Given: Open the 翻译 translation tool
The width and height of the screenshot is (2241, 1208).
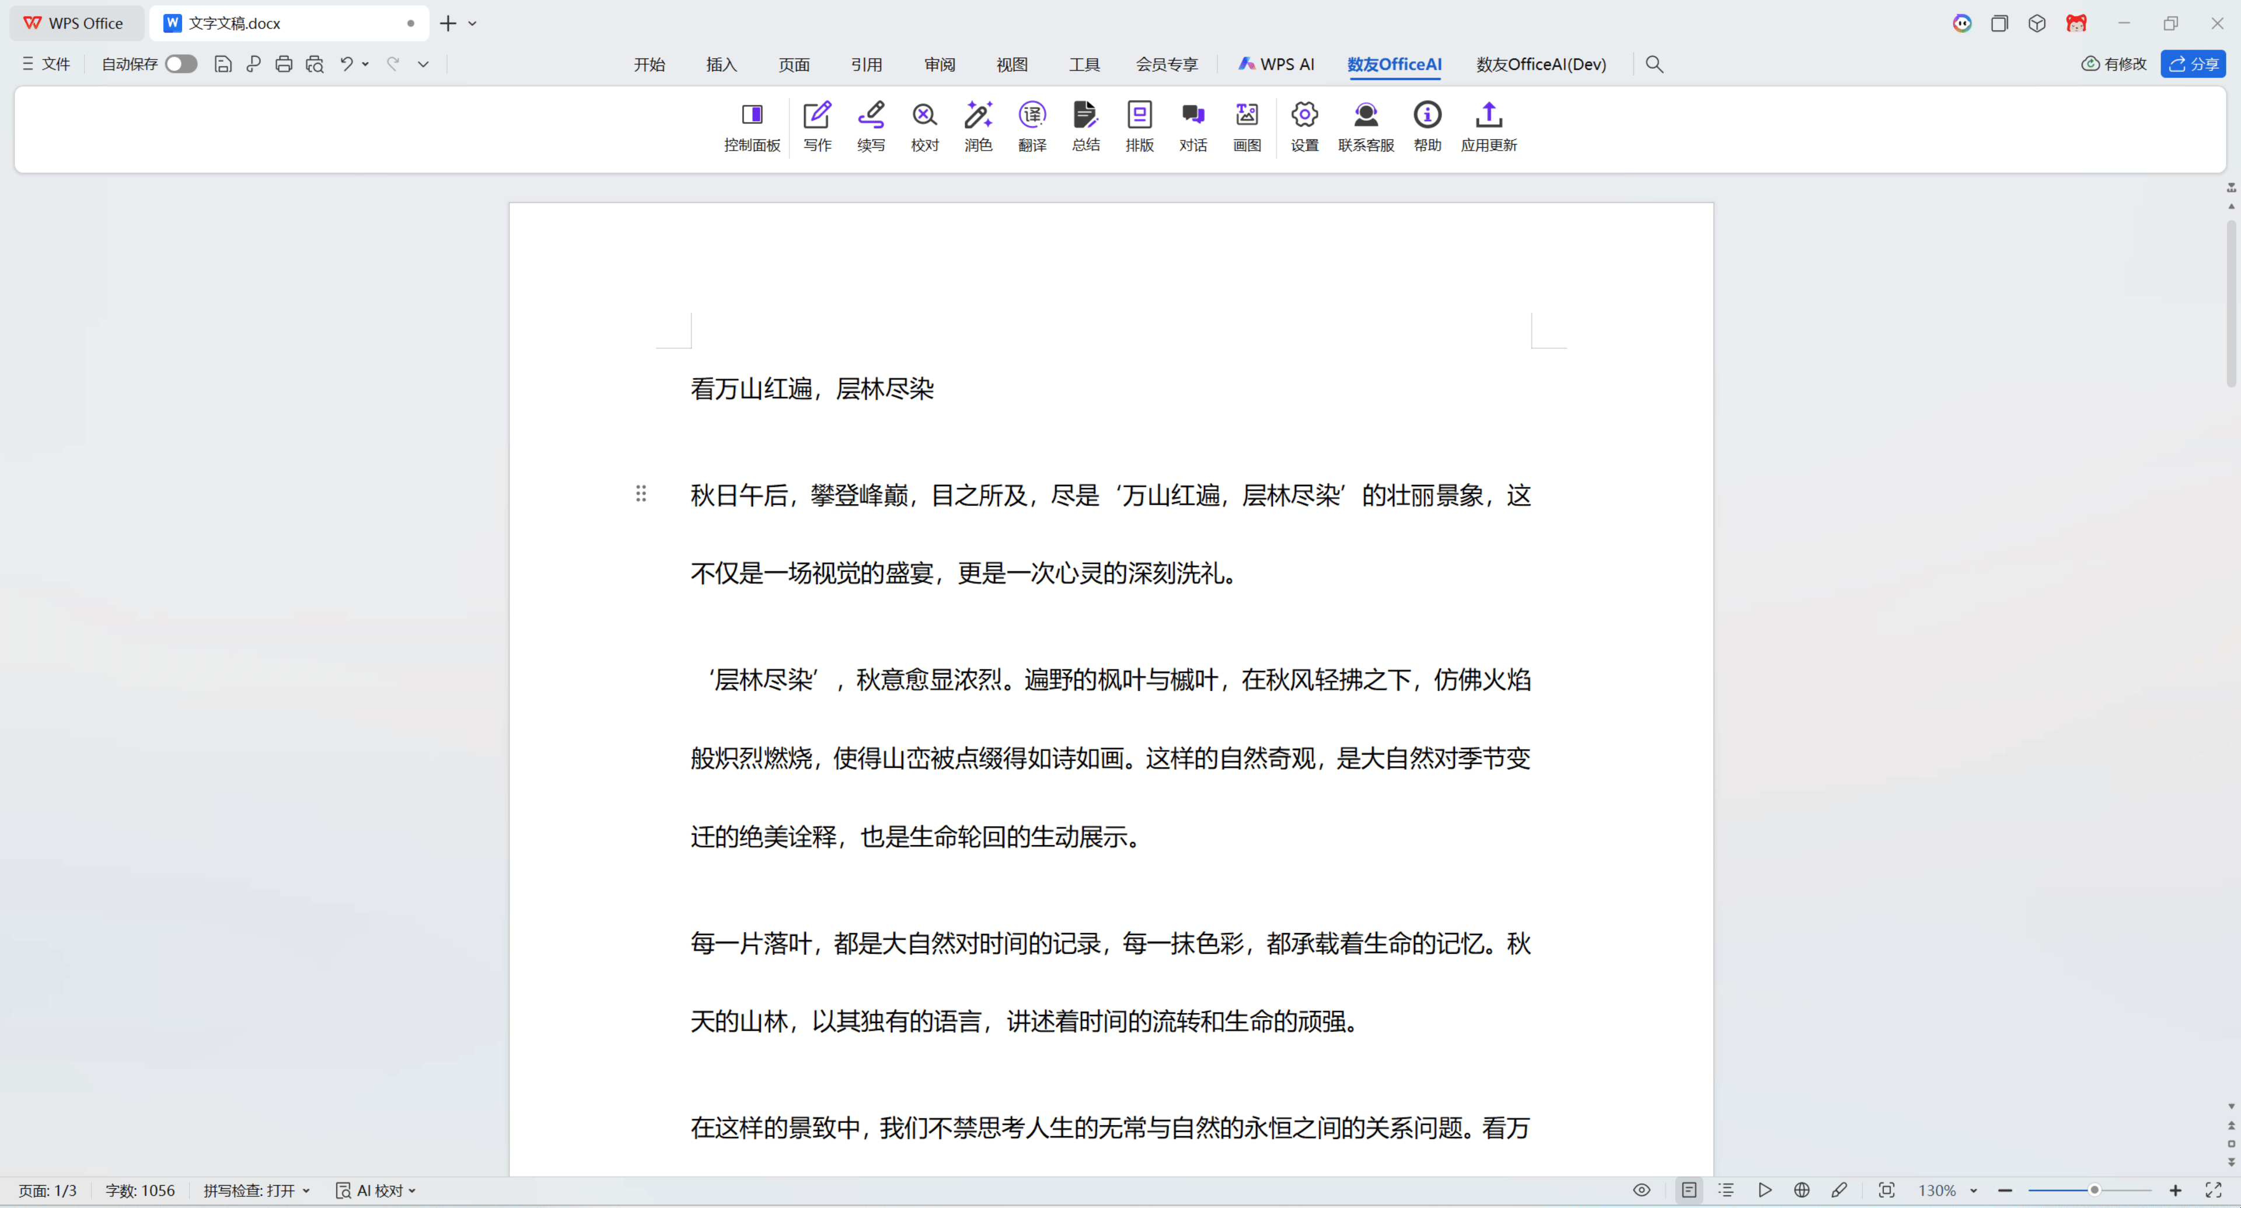Looking at the screenshot, I should [1032, 126].
